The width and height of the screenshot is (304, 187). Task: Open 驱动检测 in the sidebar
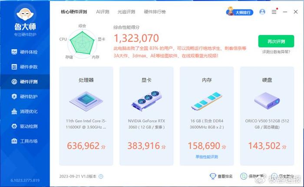tap(25, 126)
